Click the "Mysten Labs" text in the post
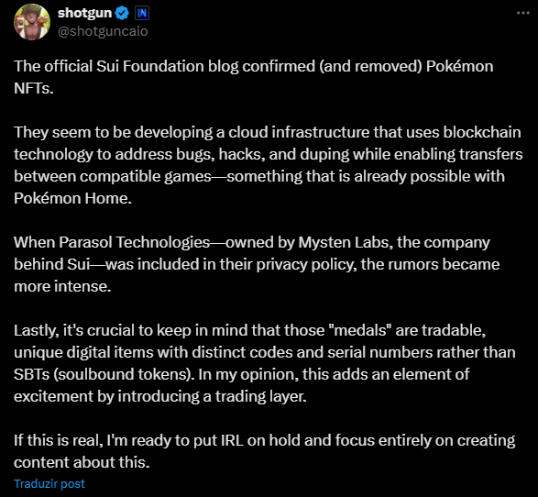The height and width of the screenshot is (497, 538). [344, 242]
